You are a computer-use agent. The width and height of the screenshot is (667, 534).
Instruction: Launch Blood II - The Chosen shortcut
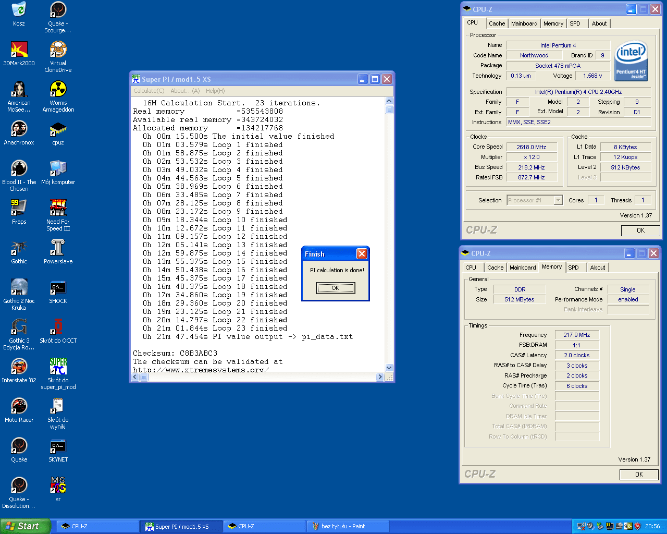pos(19,176)
